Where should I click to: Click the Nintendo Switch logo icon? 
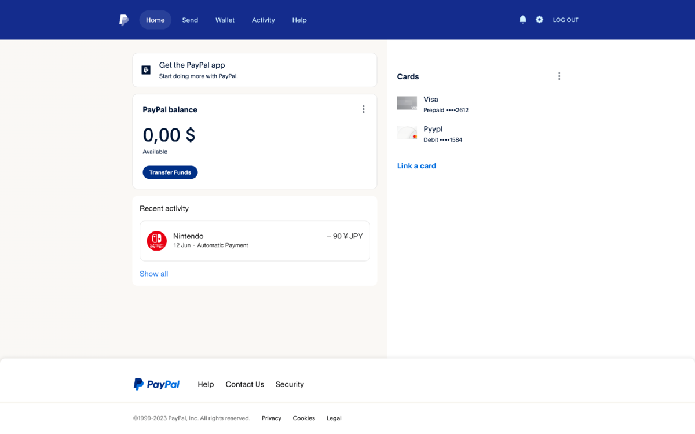pos(157,241)
